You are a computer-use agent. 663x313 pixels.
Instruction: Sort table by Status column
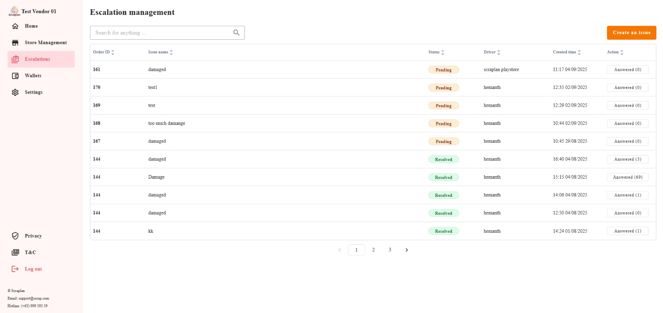tap(443, 53)
